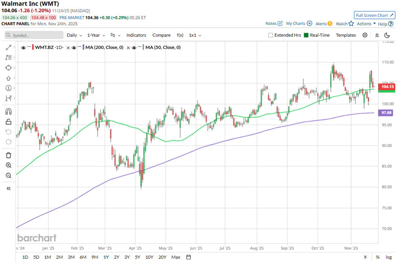
Task: Open the Daily frequency dropdown
Action: tap(74, 35)
